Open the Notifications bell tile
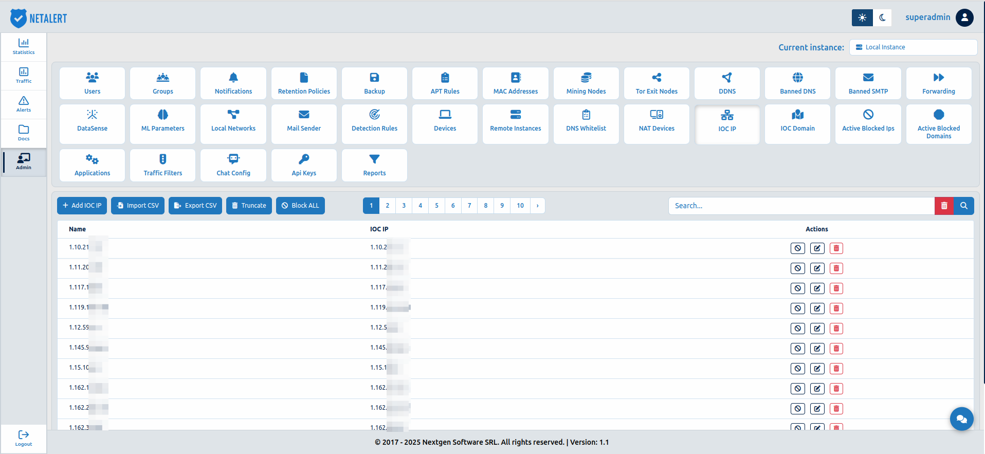This screenshot has height=454, width=985. click(x=233, y=83)
